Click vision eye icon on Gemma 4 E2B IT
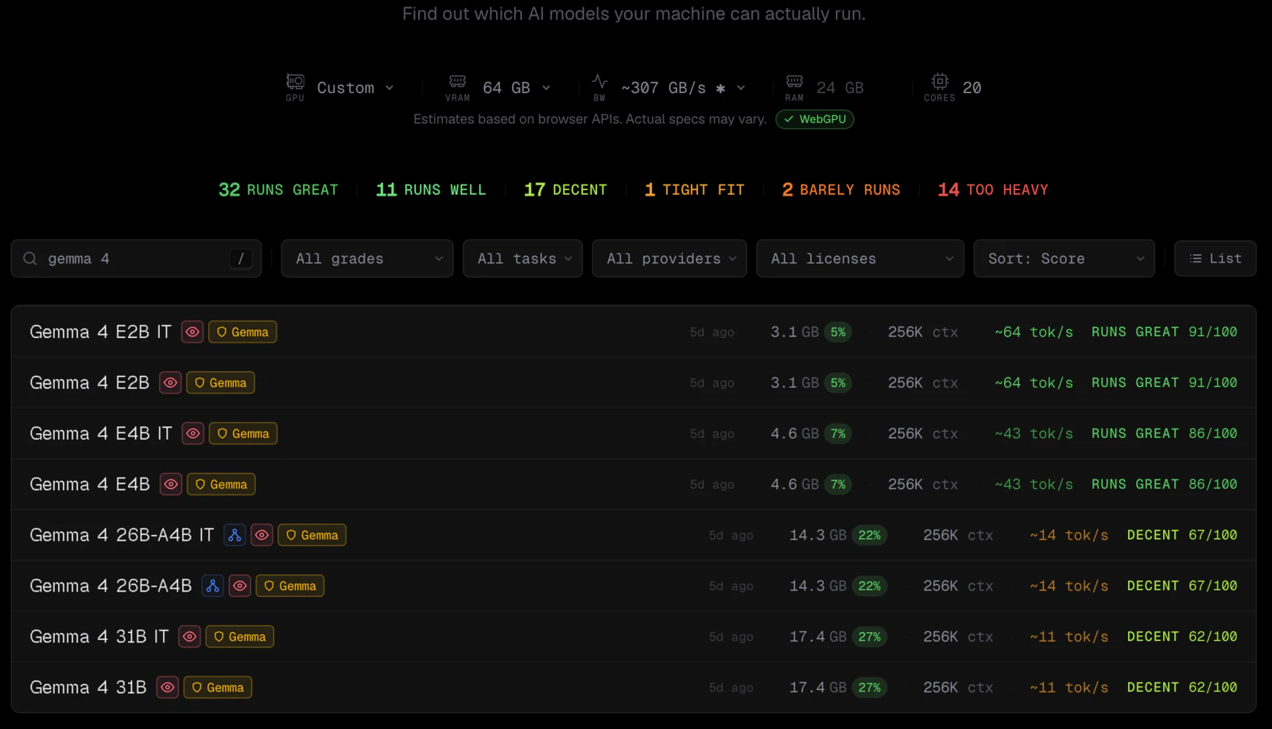 point(192,332)
